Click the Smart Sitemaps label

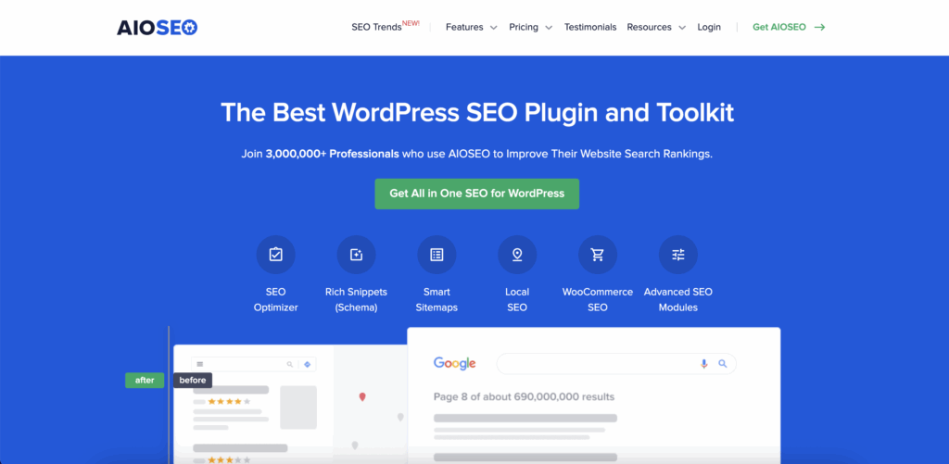(x=437, y=299)
